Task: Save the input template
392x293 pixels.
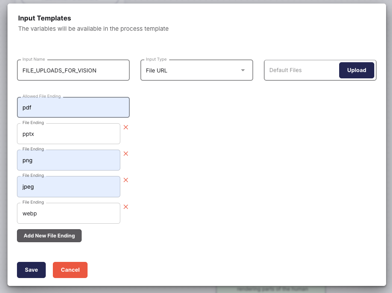Action: (31, 270)
